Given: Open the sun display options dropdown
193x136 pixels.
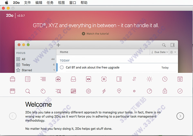Looking at the screenshot, I should point(173,52).
